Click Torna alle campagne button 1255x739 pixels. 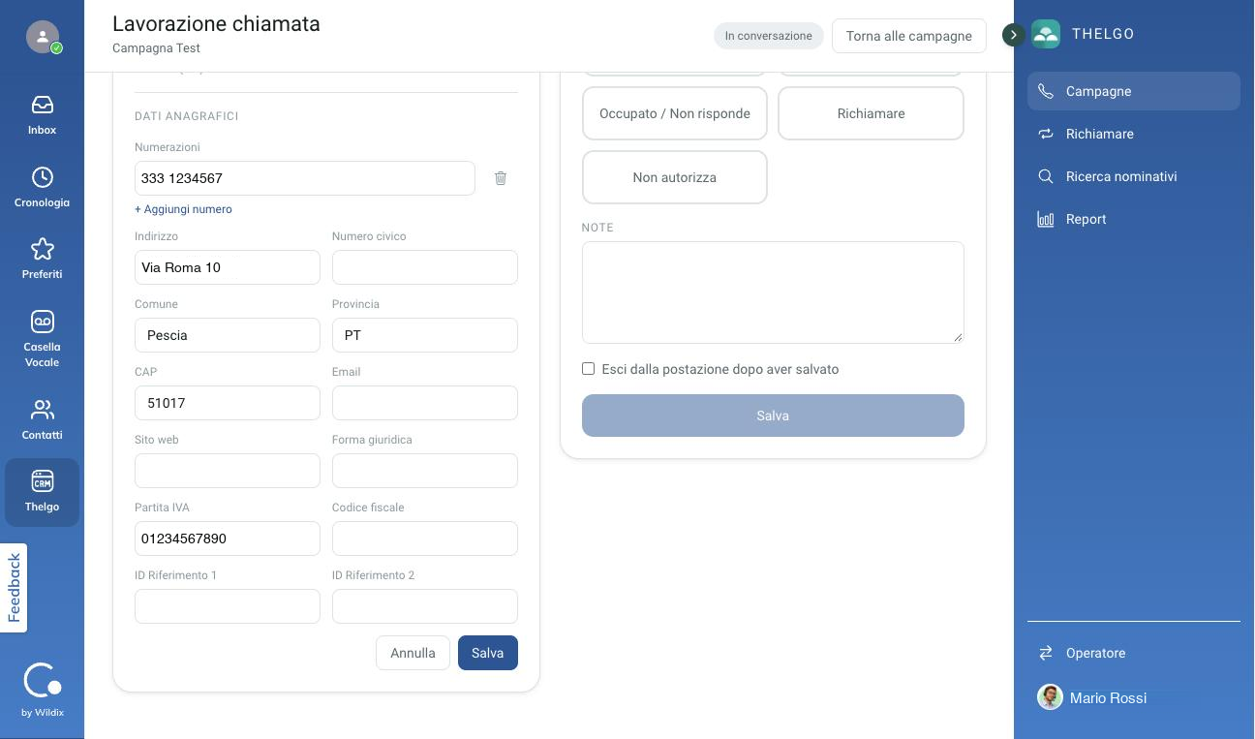click(908, 36)
